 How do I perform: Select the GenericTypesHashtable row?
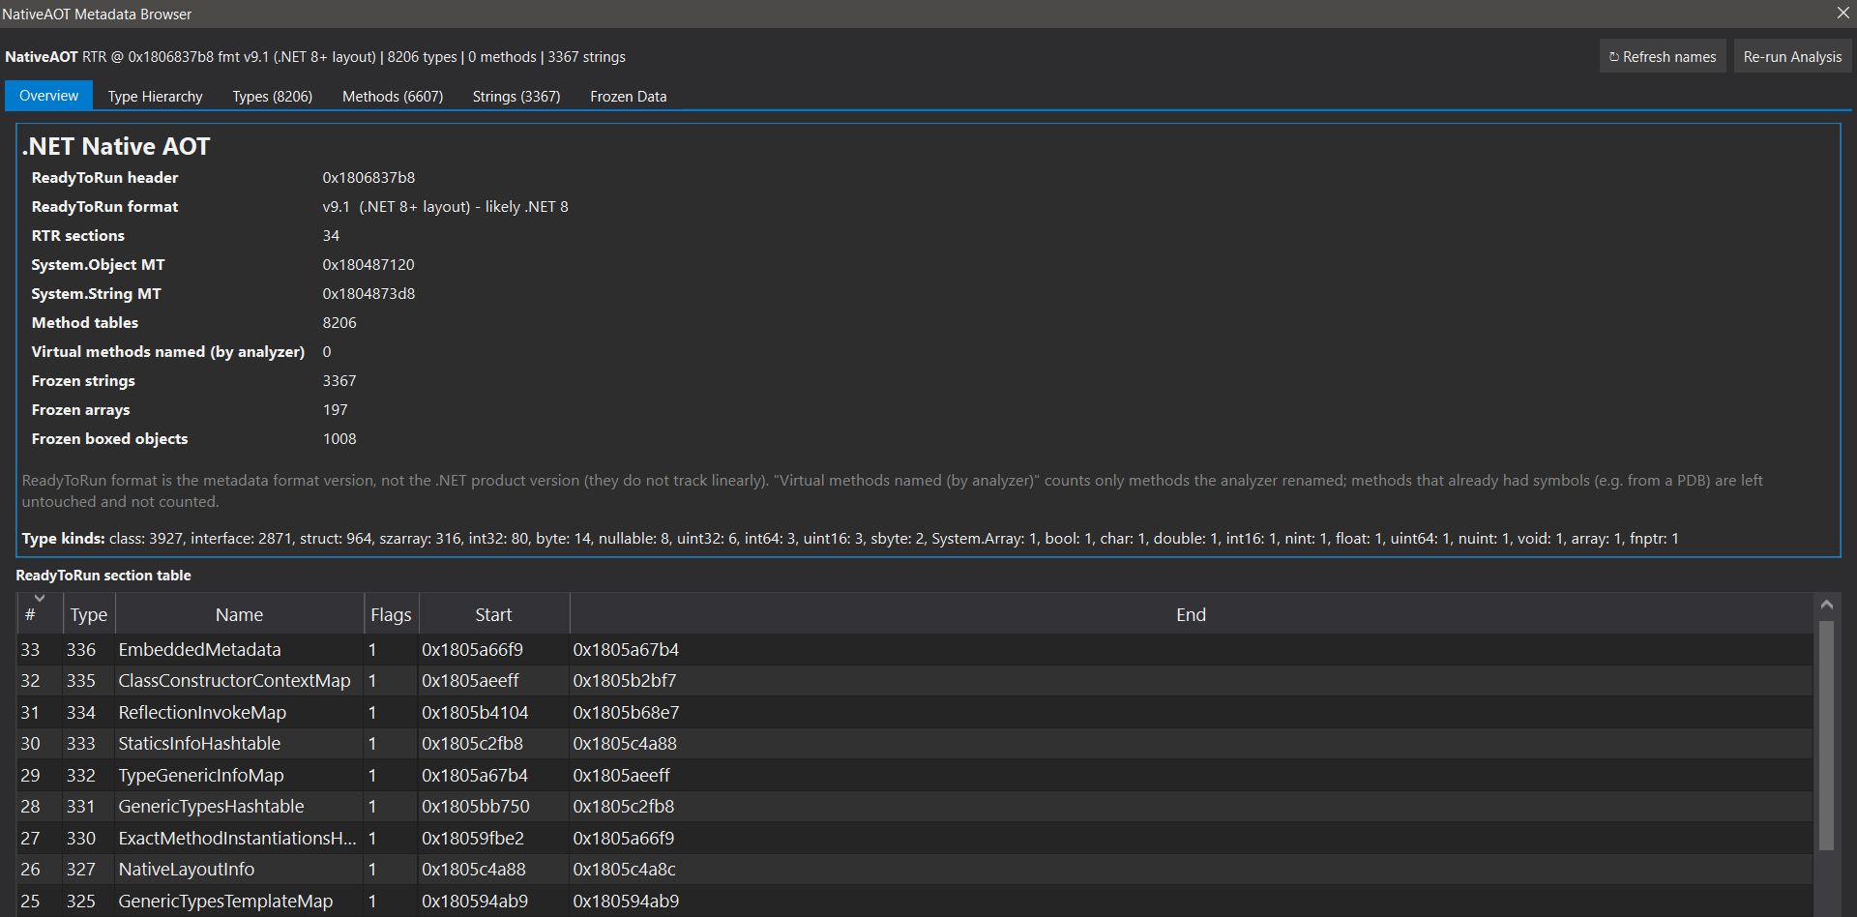click(x=915, y=807)
